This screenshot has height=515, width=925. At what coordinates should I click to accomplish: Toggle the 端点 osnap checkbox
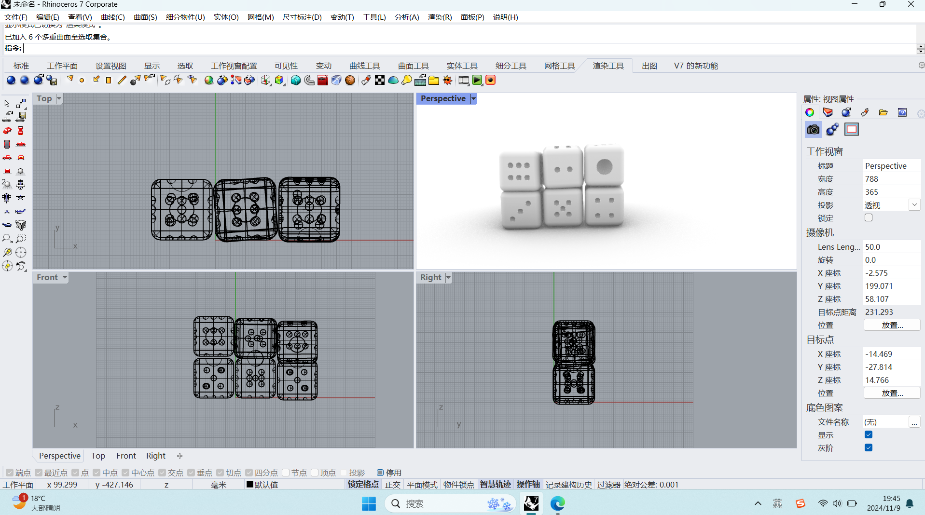pos(9,473)
